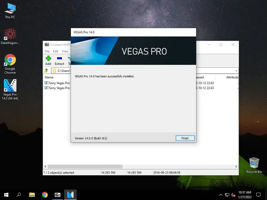Viewport: 267px width, 200px height.
Task: Select Vegas Pro 14.0 (64-bit) desktop shortcut
Action: (x=10, y=90)
